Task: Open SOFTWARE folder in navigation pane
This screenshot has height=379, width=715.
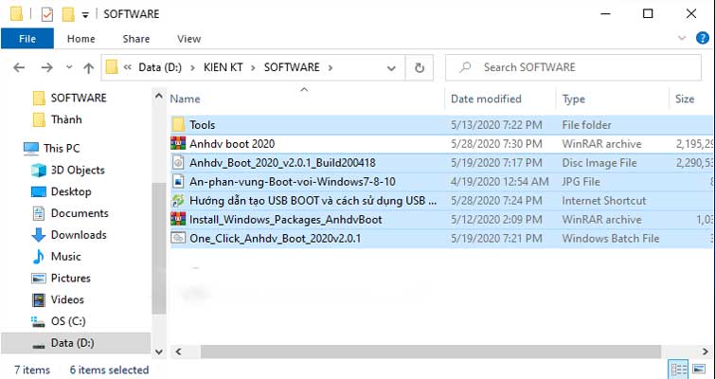Action: 79,98
